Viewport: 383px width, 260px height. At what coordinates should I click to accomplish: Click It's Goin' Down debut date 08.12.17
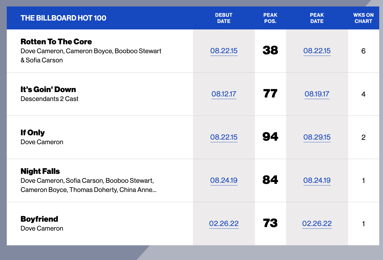pyautogui.click(x=224, y=94)
